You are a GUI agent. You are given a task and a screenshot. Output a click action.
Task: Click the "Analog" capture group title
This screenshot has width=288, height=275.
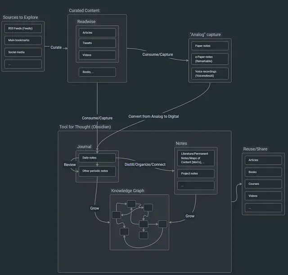[205, 35]
